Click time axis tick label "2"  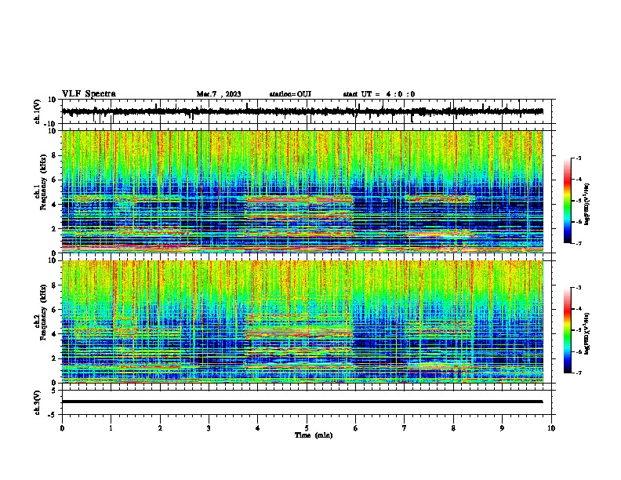tap(160, 428)
